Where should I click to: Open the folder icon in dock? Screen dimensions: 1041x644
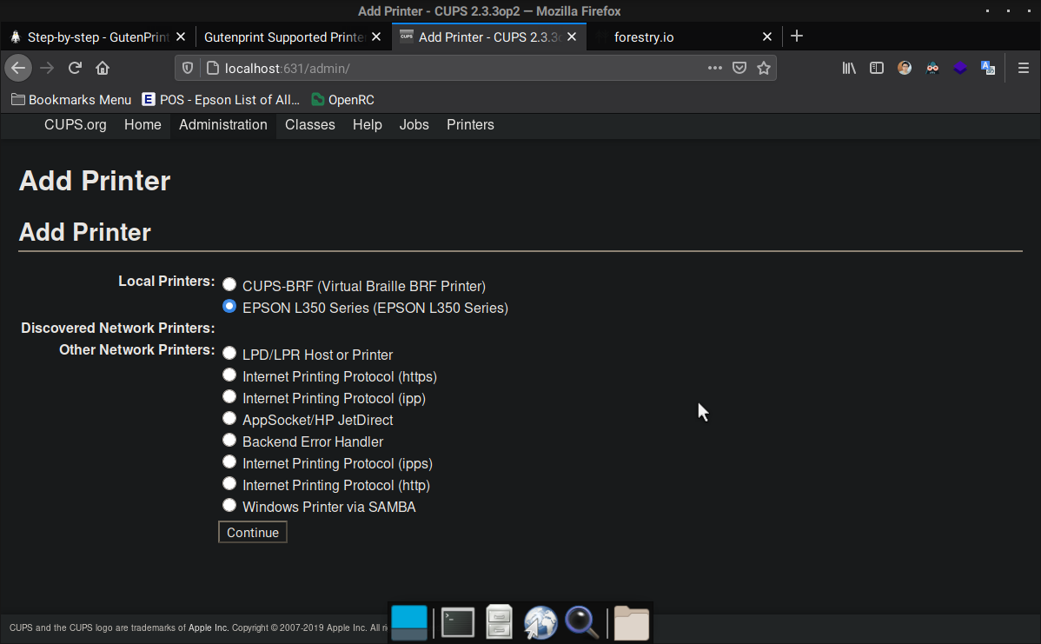pyautogui.click(x=631, y=623)
